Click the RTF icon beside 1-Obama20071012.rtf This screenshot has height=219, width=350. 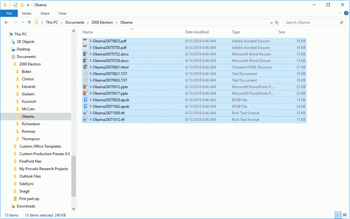tap(85, 119)
